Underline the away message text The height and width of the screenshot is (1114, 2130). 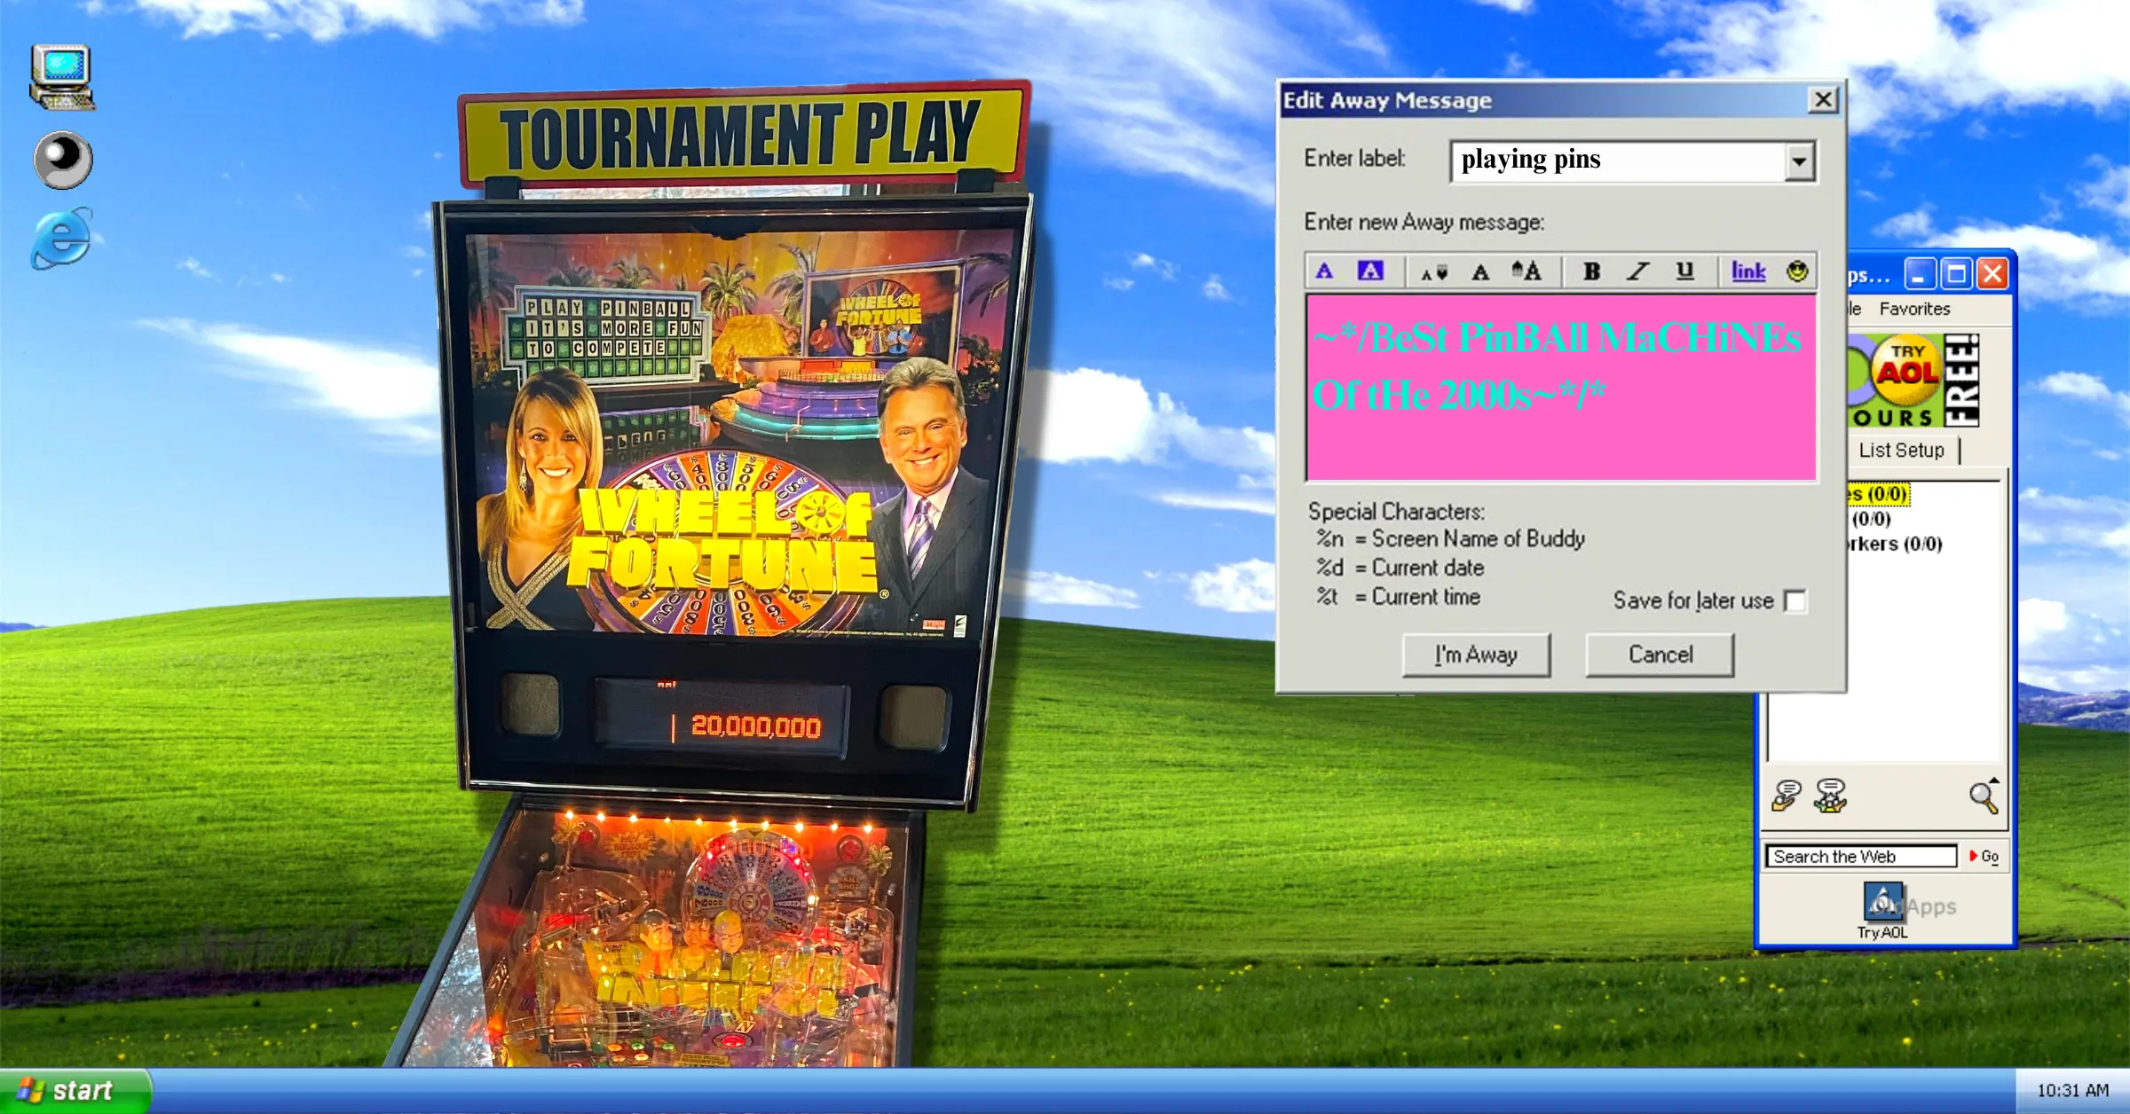[x=1684, y=271]
